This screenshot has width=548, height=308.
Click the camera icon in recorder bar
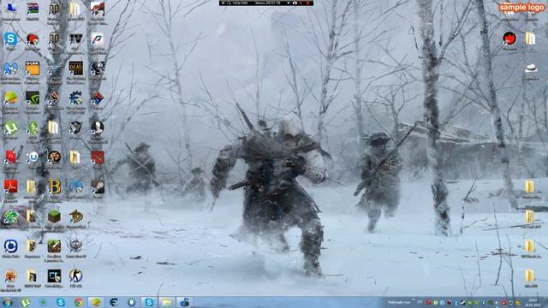(295, 3)
